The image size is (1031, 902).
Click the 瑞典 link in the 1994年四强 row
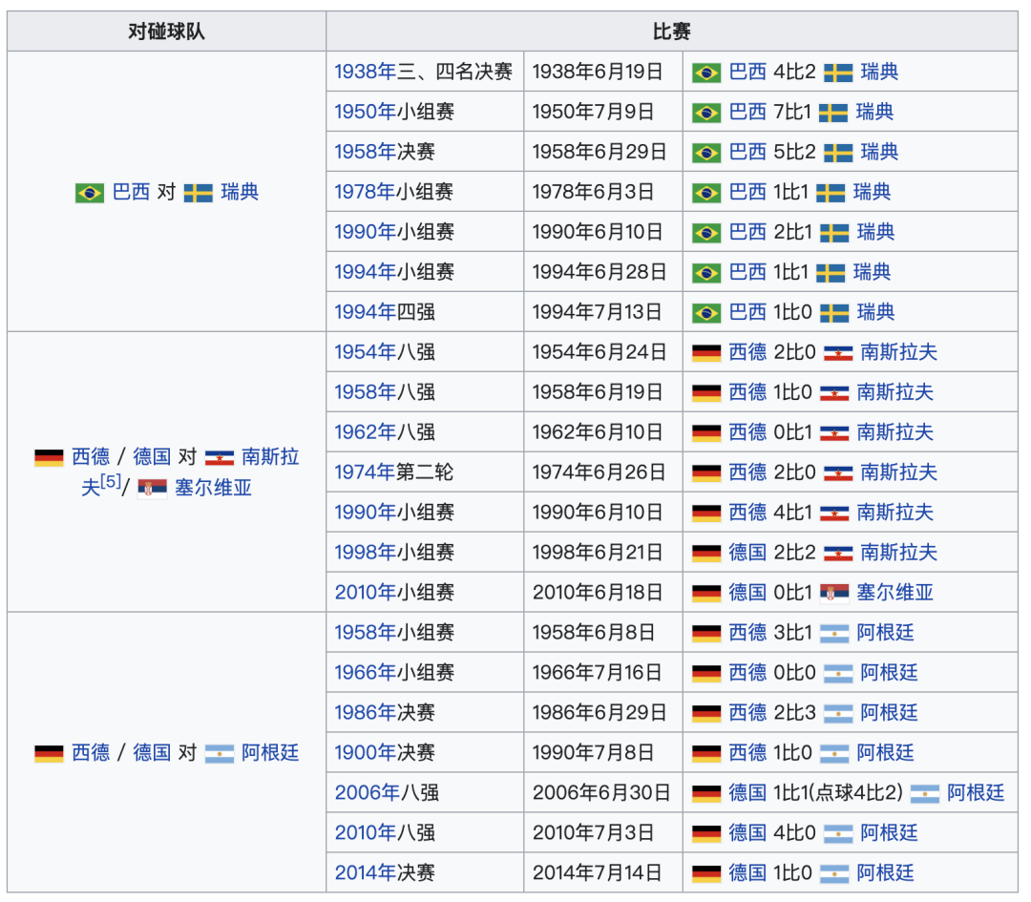pos(874,312)
